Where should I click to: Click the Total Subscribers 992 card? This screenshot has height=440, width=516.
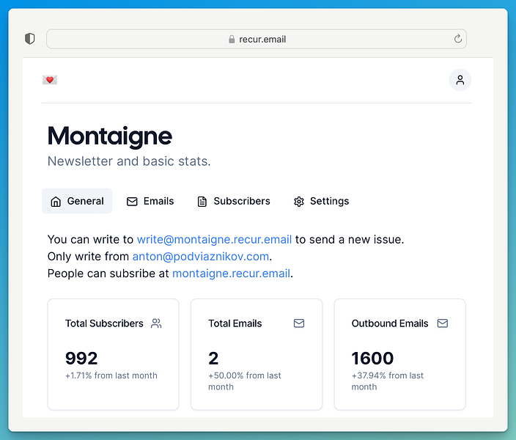113,354
